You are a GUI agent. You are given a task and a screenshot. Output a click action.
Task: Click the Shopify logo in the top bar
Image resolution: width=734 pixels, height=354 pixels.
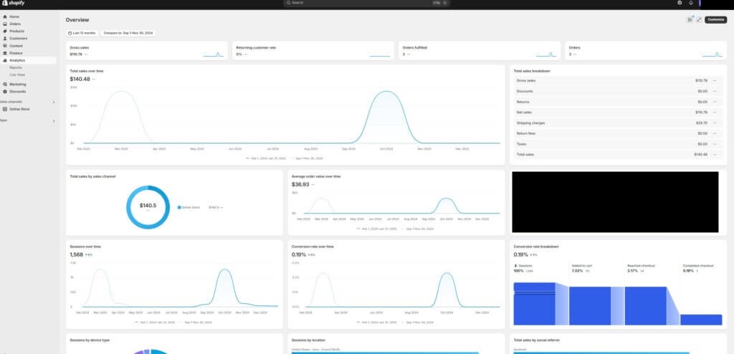pyautogui.click(x=14, y=4)
